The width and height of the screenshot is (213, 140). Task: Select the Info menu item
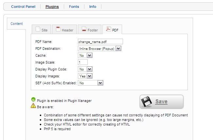tap(93, 7)
